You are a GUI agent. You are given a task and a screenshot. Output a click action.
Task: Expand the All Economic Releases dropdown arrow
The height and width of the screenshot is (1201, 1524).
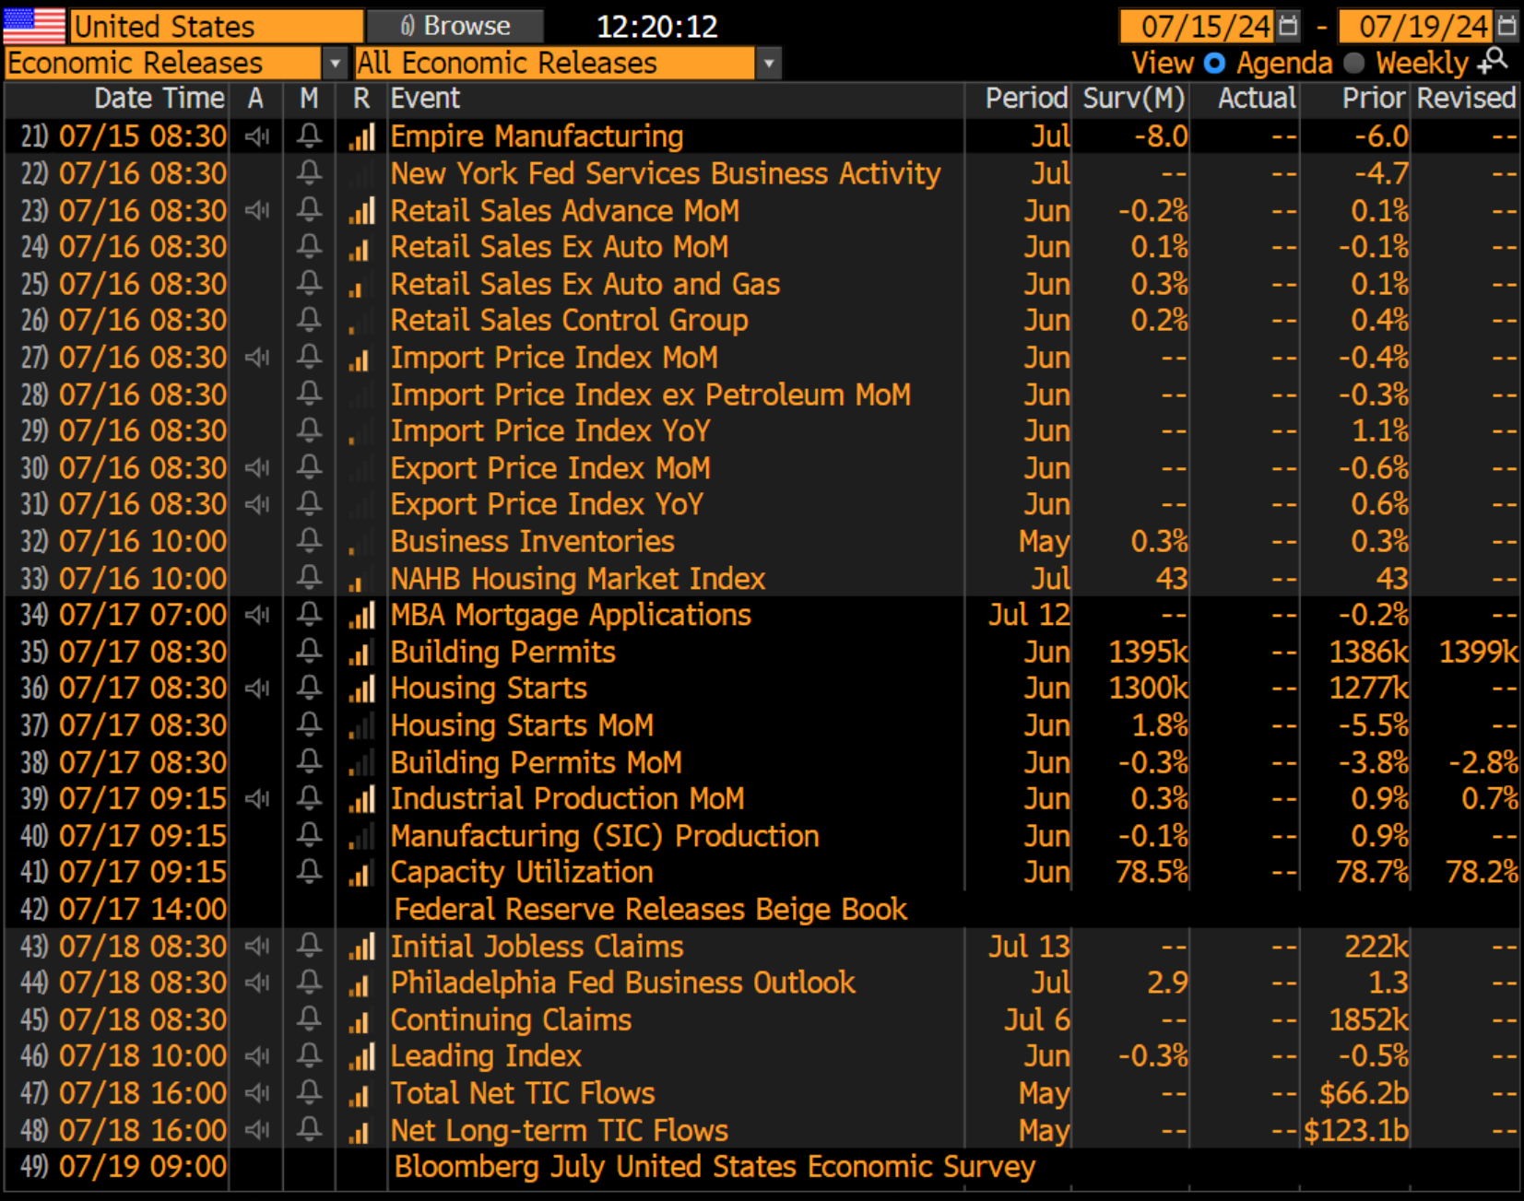768,64
